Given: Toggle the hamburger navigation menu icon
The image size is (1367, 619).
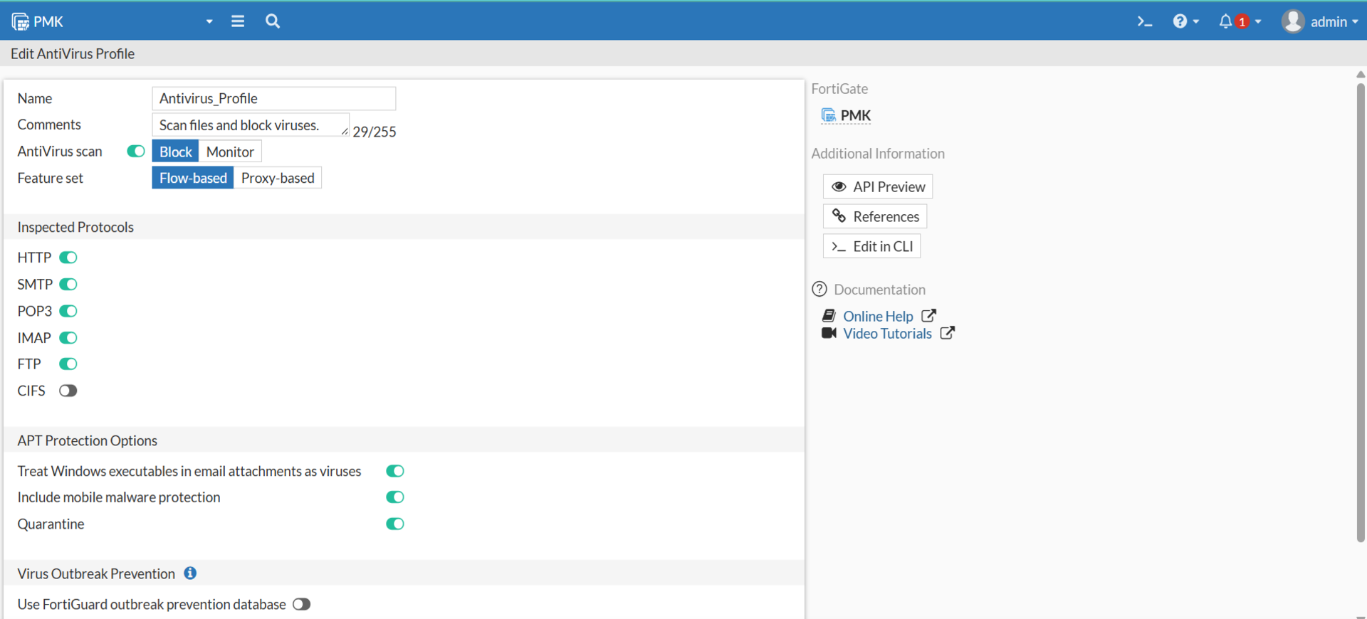Looking at the screenshot, I should point(238,21).
